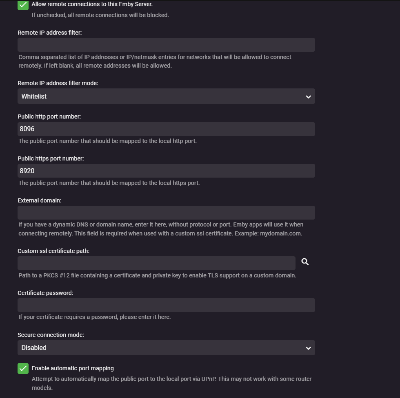Click the 'Remote IP address filter:' label

(50, 33)
